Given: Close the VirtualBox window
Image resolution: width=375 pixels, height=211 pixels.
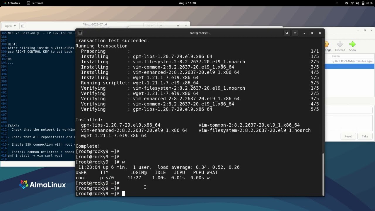Looking at the screenshot, I should point(371,30).
